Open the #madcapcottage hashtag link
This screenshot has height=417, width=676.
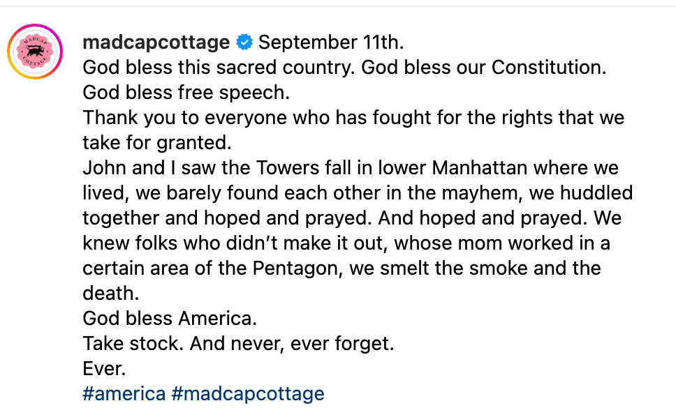tap(248, 393)
